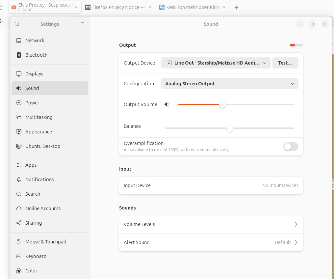Screen dimensions: 334x279
Task: Click the Mouse & Touchpad icon
Action: 19,242
